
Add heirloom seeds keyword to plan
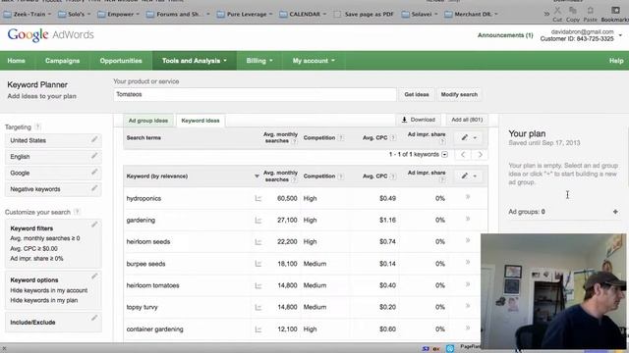(468, 240)
